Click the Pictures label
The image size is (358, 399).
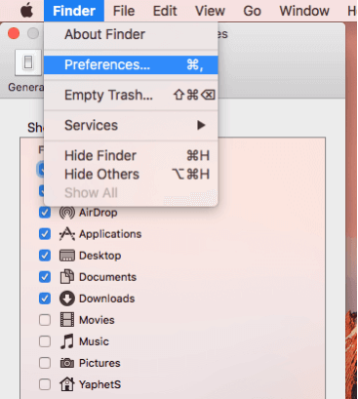[x=99, y=363]
